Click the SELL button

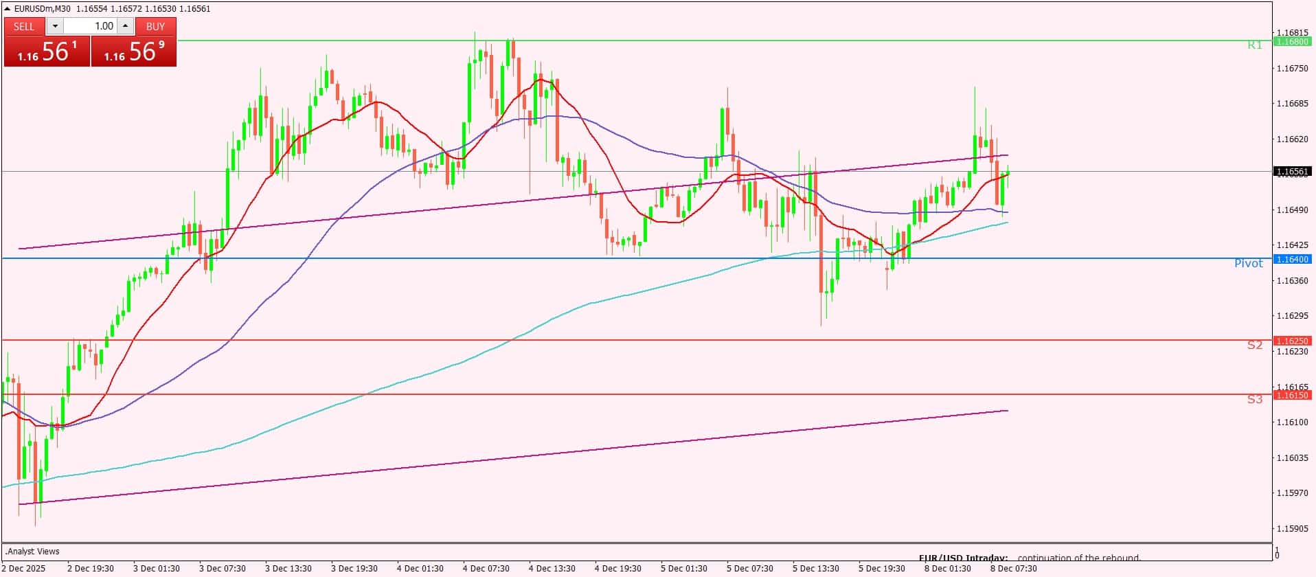pos(24,26)
